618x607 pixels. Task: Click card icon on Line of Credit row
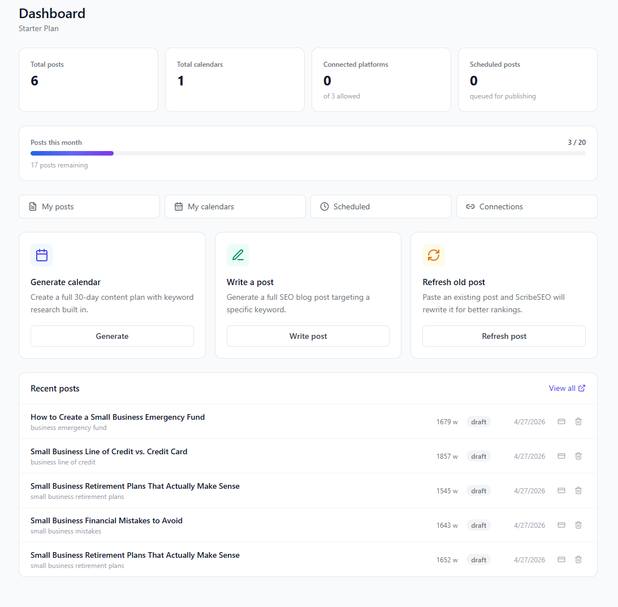[561, 456]
